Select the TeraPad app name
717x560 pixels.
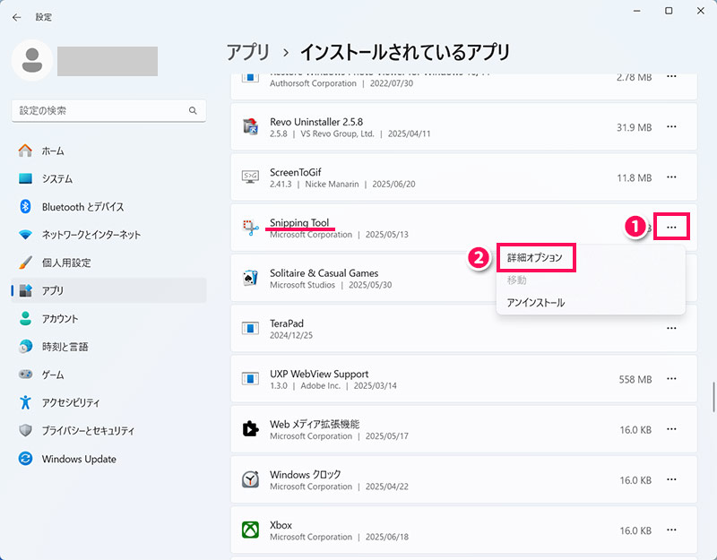[x=286, y=323]
